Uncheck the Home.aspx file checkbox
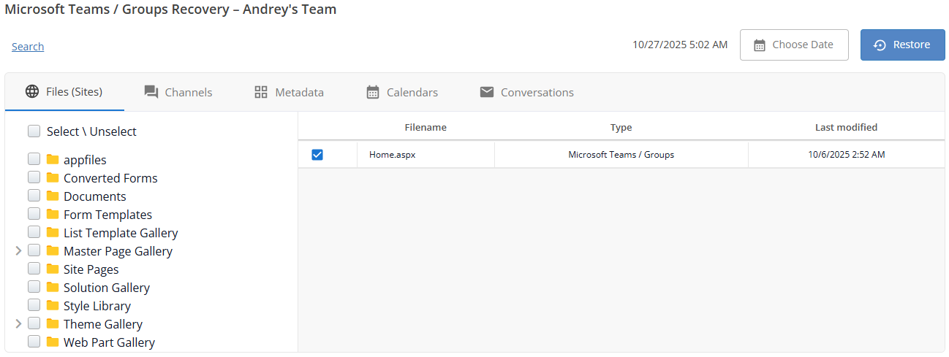949x357 pixels. pos(317,155)
